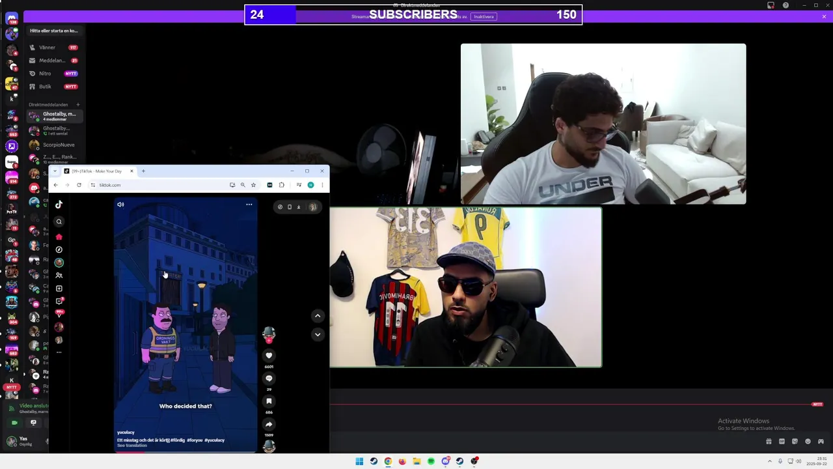Click the bearded streamer webcam tile
833x469 pixels.
tap(603, 124)
